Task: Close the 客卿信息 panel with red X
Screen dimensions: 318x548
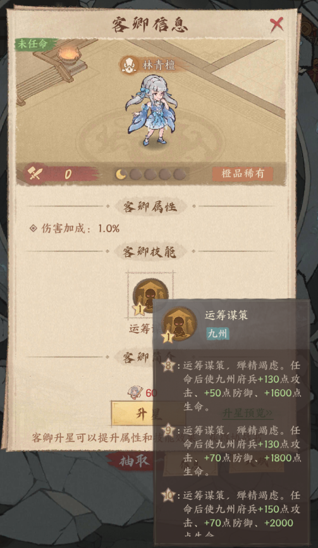Action: click(276, 25)
